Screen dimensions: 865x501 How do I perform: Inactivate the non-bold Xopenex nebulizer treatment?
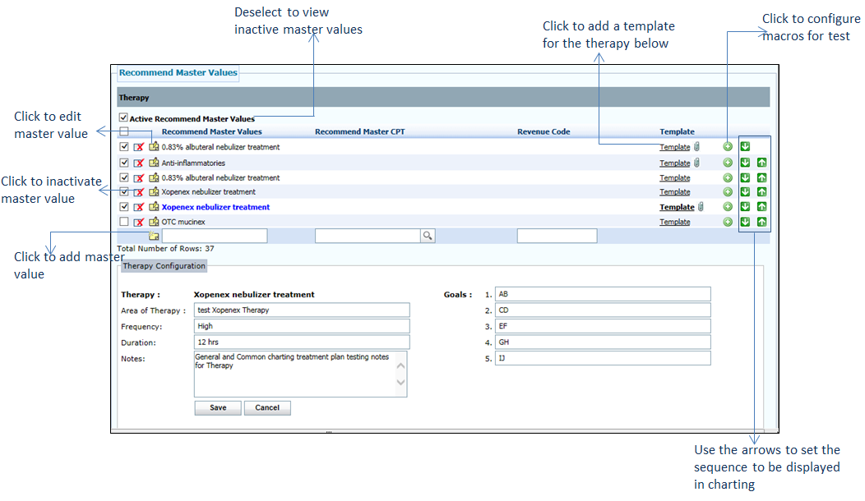pyautogui.click(x=139, y=192)
